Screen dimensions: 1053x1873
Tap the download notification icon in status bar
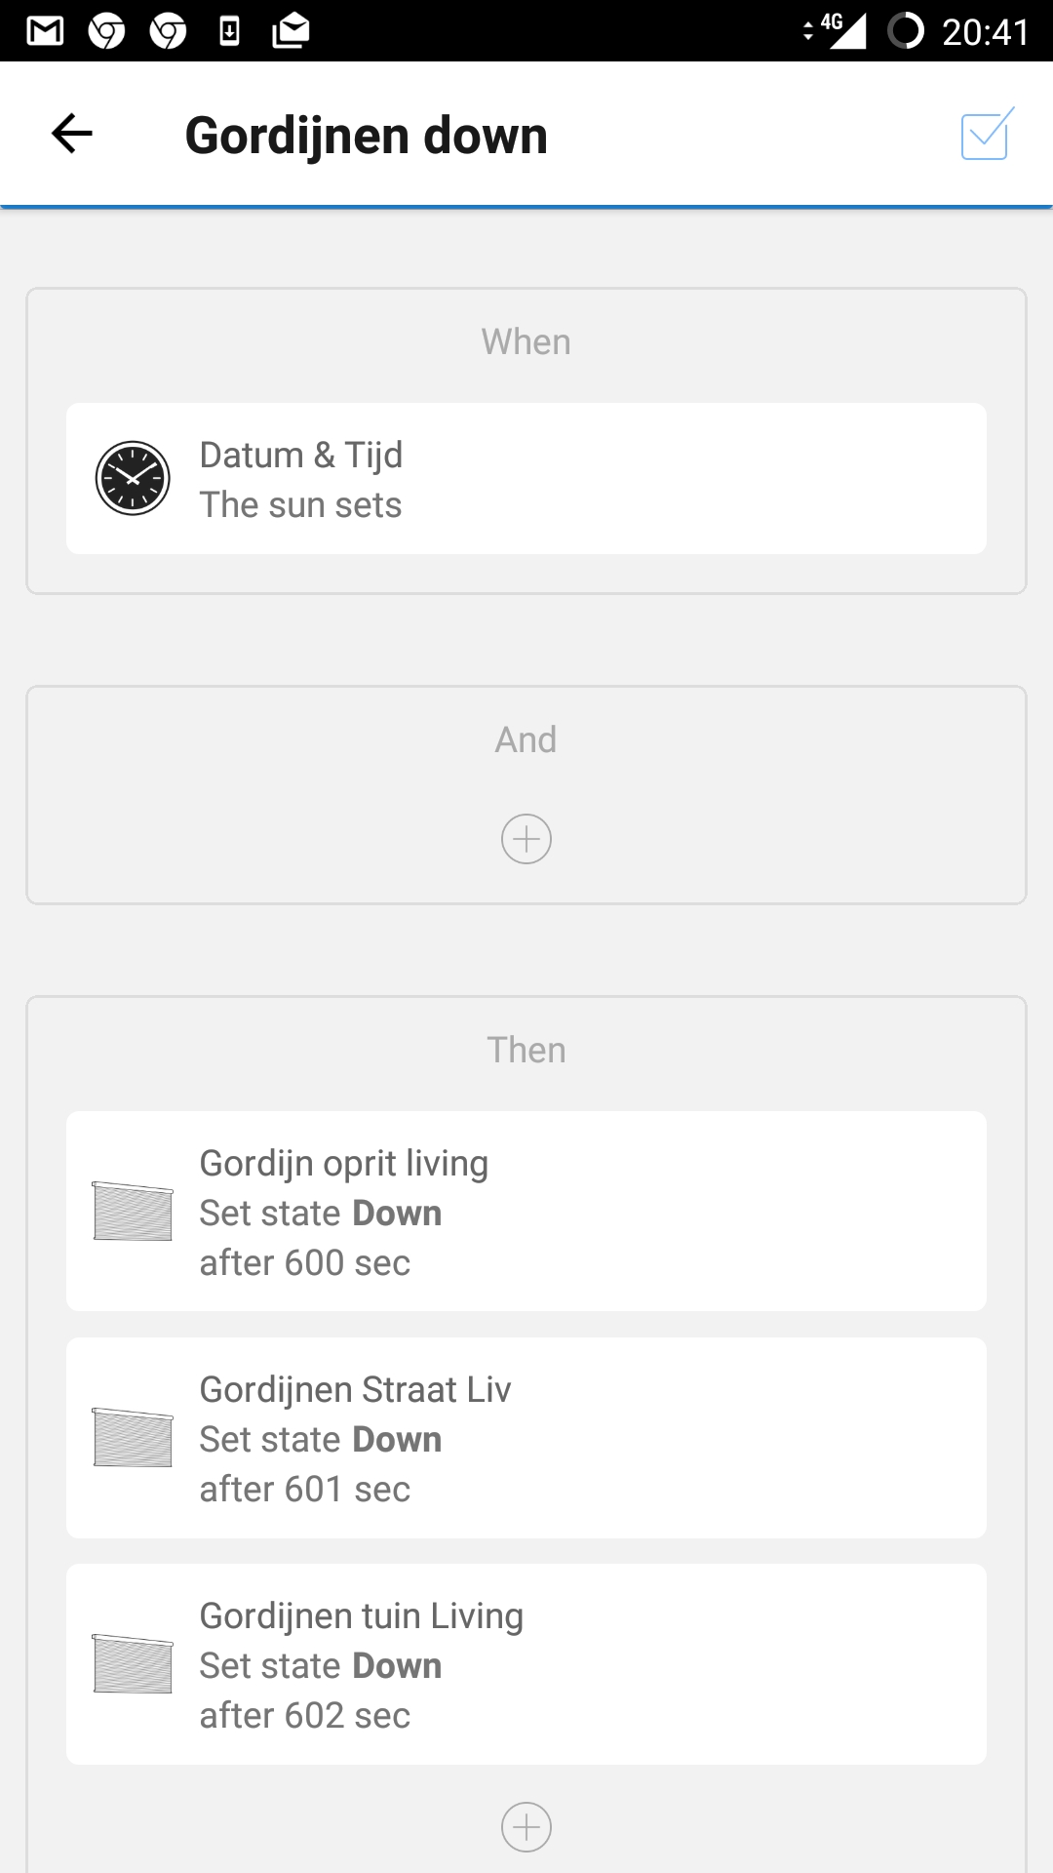229,31
